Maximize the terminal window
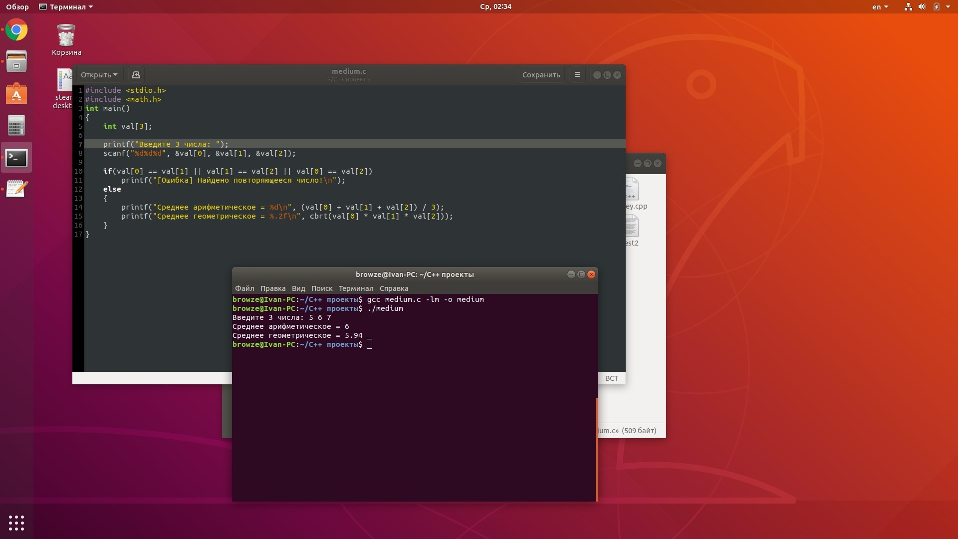 point(581,274)
